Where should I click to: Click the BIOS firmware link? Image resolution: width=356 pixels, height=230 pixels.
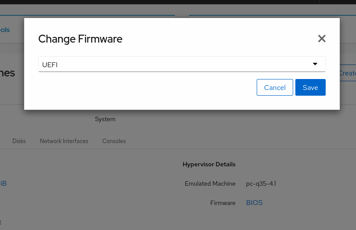coord(254,202)
